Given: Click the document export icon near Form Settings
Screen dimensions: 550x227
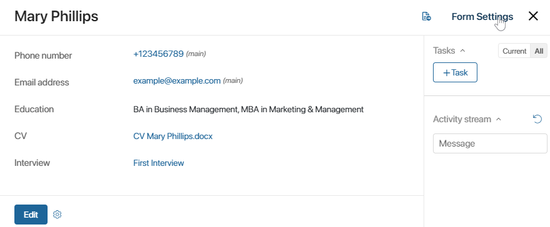Looking at the screenshot, I should [426, 16].
